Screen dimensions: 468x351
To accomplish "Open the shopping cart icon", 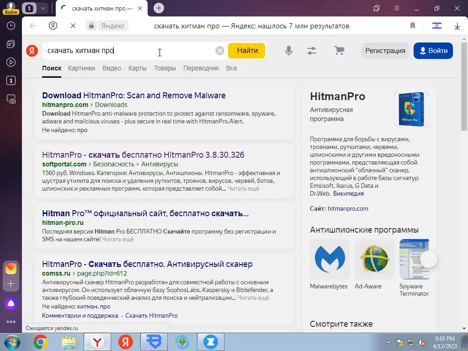I will (339, 50).
